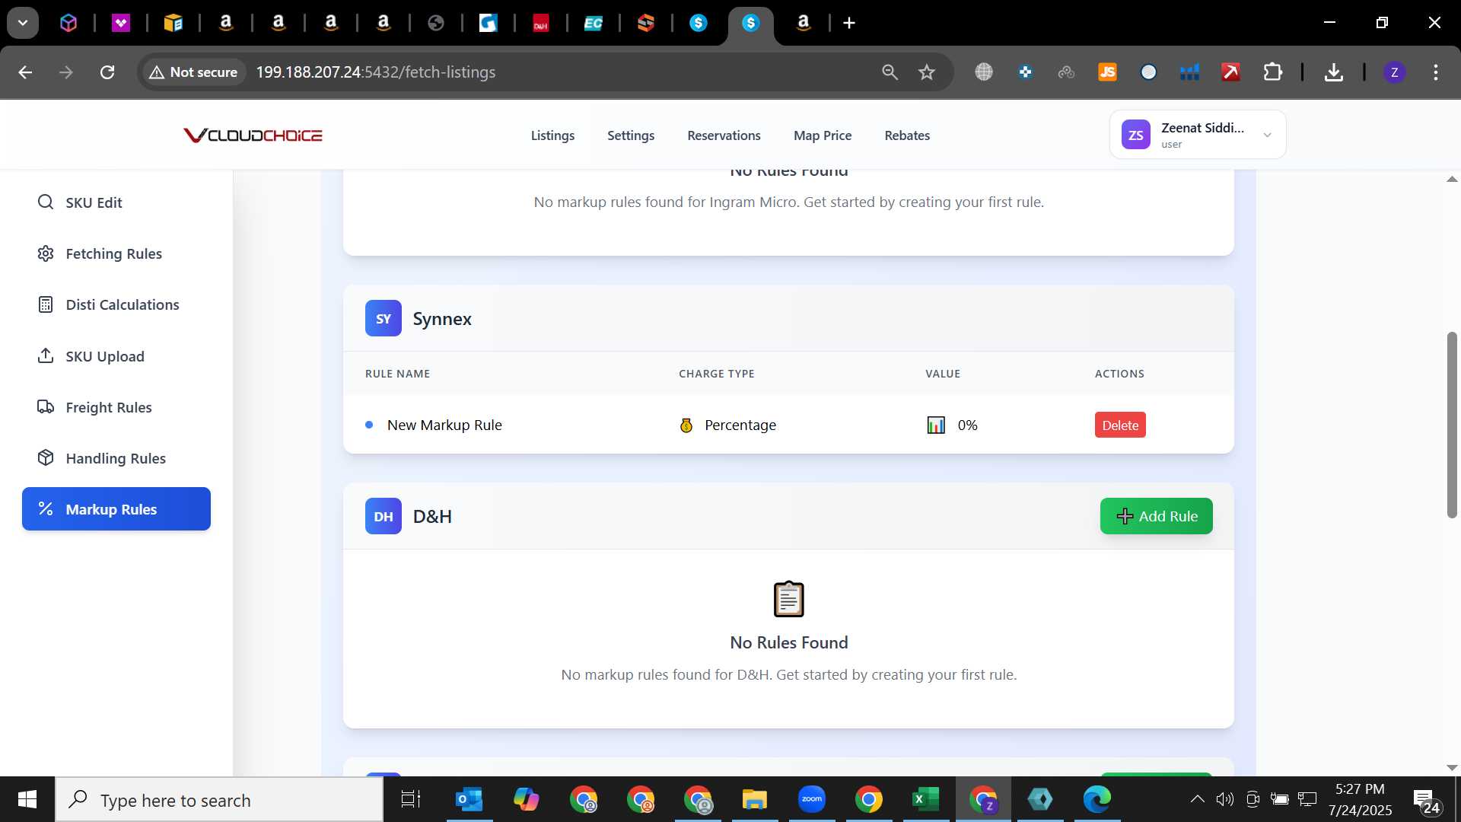Open Excel from the taskbar
This screenshot has width=1461, height=822.
click(925, 799)
